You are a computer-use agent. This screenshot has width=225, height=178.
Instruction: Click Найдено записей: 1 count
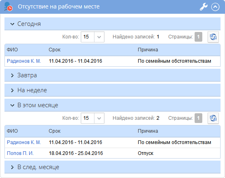136,37
